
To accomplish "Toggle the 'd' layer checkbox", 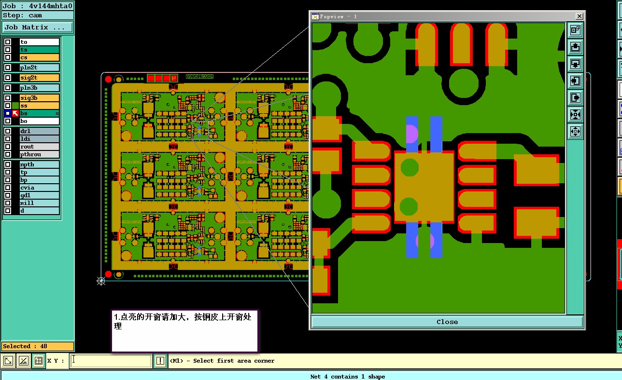I will click(8, 211).
